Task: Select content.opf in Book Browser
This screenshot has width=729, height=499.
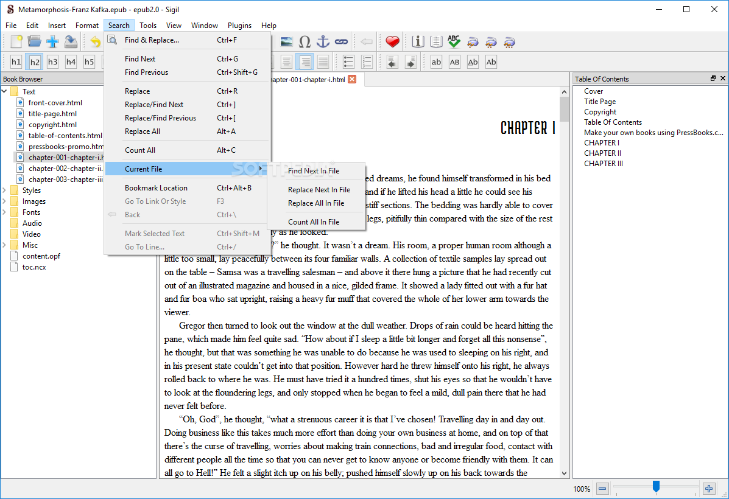Action: [41, 256]
